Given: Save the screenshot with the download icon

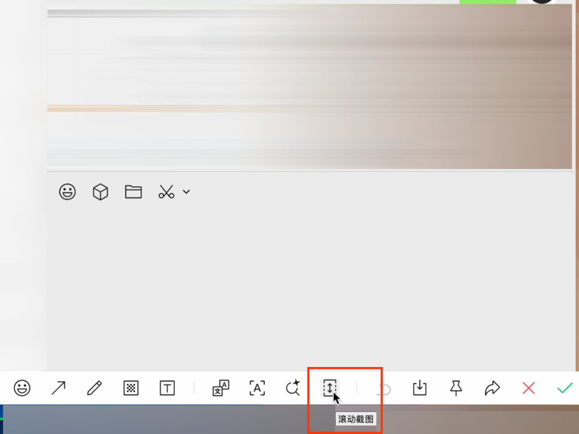Looking at the screenshot, I should click(x=420, y=388).
